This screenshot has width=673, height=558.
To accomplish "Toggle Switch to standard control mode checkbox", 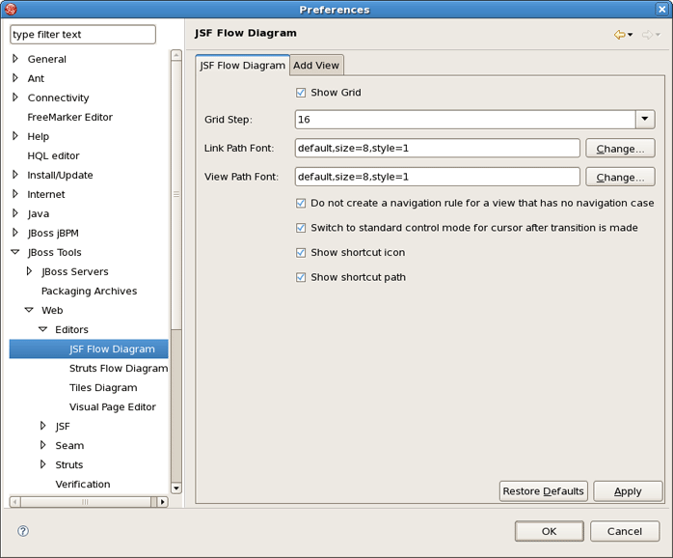I will pos(301,228).
